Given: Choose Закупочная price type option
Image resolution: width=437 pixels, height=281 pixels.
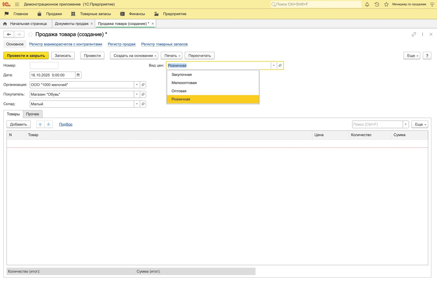Looking at the screenshot, I should tap(181, 75).
